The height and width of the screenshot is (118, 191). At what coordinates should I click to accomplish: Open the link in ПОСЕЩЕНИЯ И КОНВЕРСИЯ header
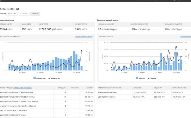click(83, 37)
